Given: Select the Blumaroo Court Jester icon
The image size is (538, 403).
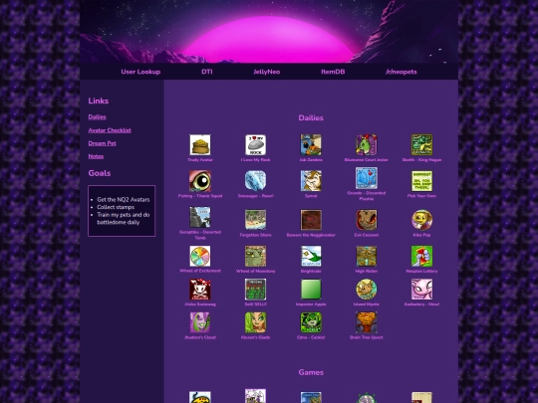Looking at the screenshot, I should [367, 144].
